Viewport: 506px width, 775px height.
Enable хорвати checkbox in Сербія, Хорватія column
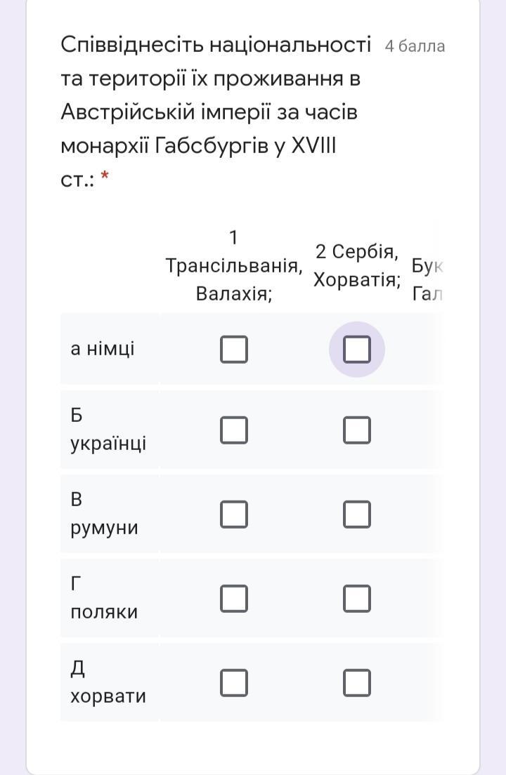coord(357,682)
